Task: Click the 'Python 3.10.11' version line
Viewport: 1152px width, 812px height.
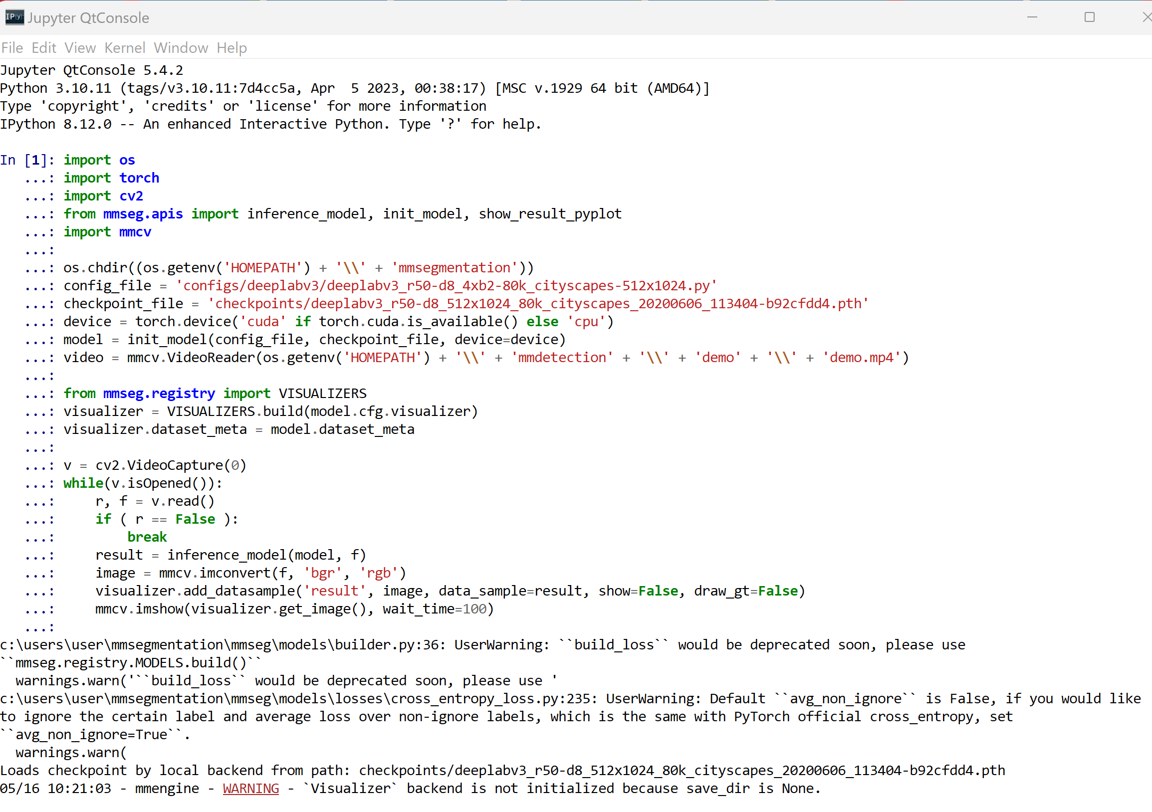Action: (355, 88)
